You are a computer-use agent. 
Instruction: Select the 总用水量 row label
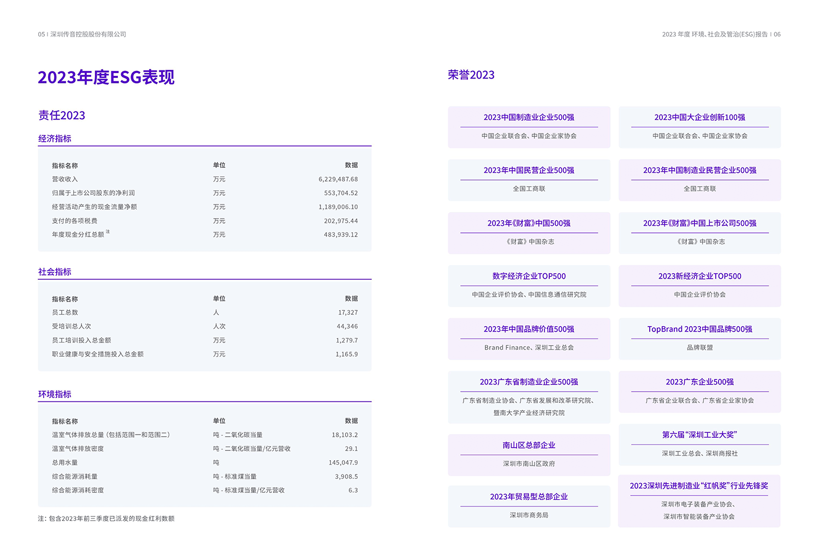(65, 462)
